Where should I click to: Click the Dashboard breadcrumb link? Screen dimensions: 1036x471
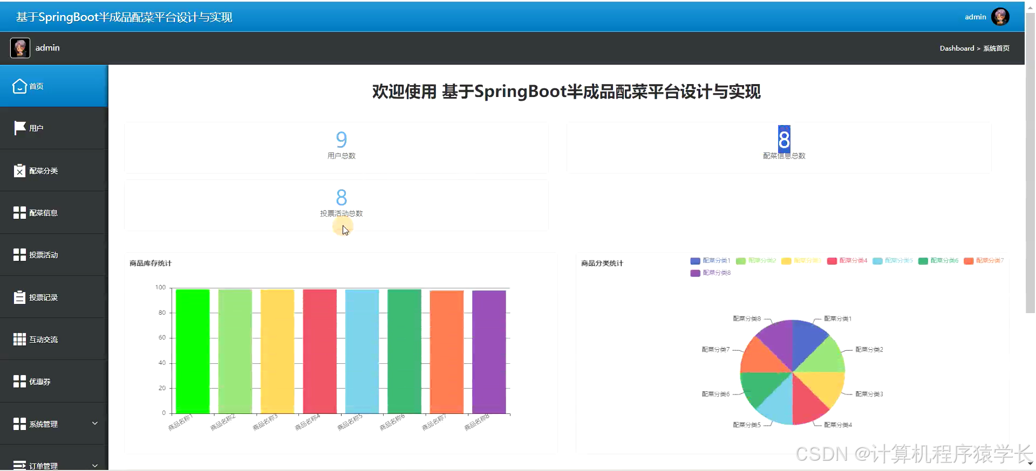pos(957,48)
